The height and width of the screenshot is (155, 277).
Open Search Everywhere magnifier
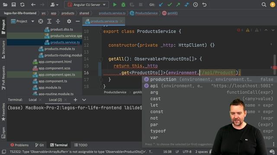pos(264,5)
